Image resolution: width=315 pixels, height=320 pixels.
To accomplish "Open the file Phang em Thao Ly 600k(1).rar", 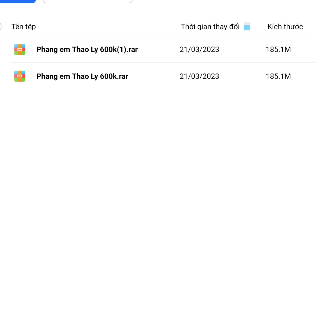I will 87,49.
